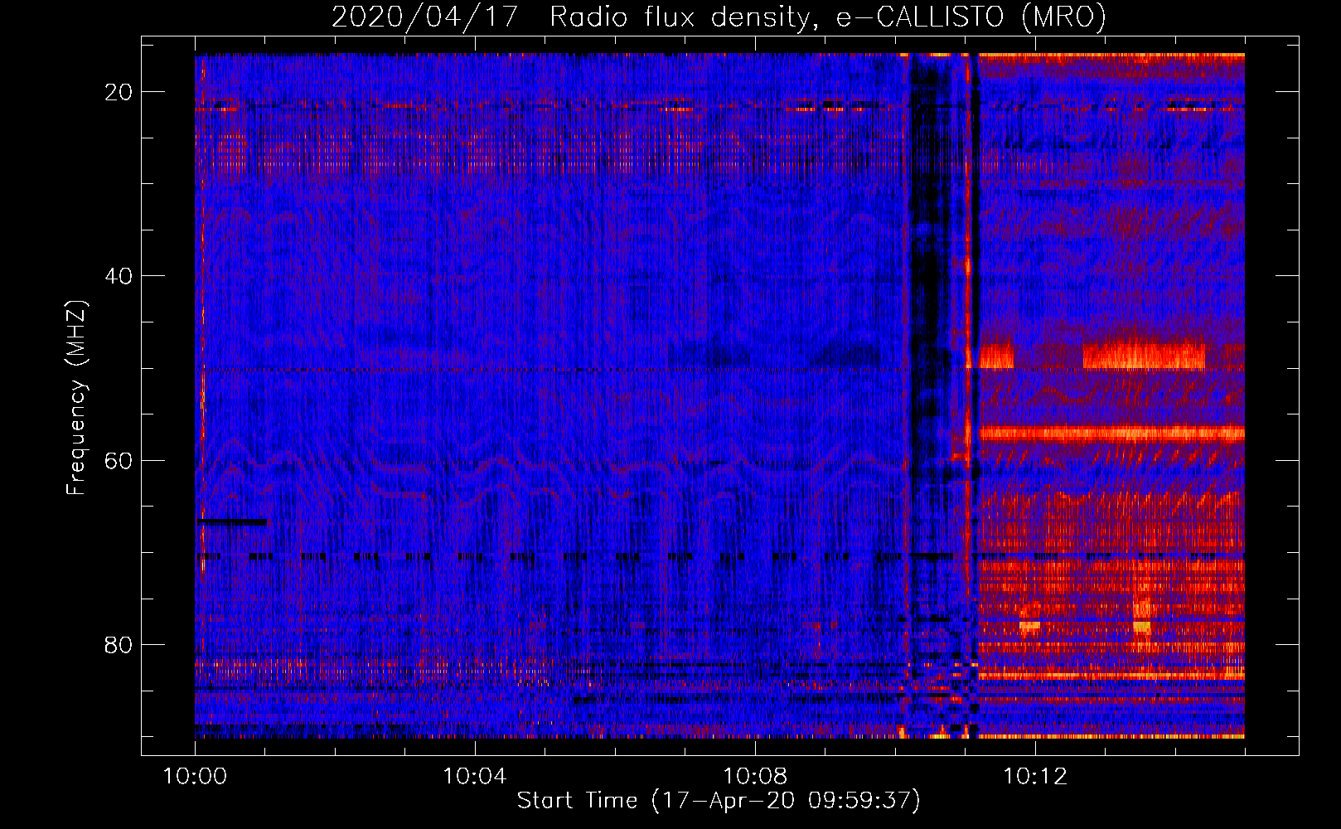The height and width of the screenshot is (829, 1341).
Task: Click the '10:04' time tick label
Action: (x=475, y=777)
